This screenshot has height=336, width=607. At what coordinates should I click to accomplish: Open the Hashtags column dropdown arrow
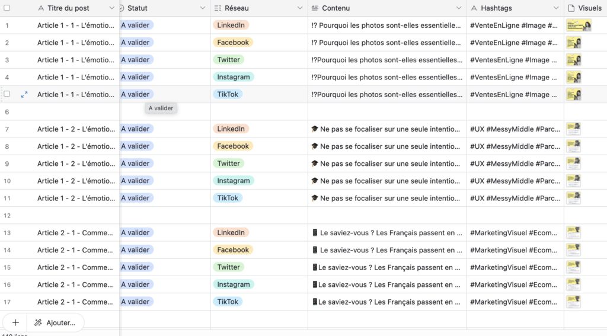tap(556, 8)
